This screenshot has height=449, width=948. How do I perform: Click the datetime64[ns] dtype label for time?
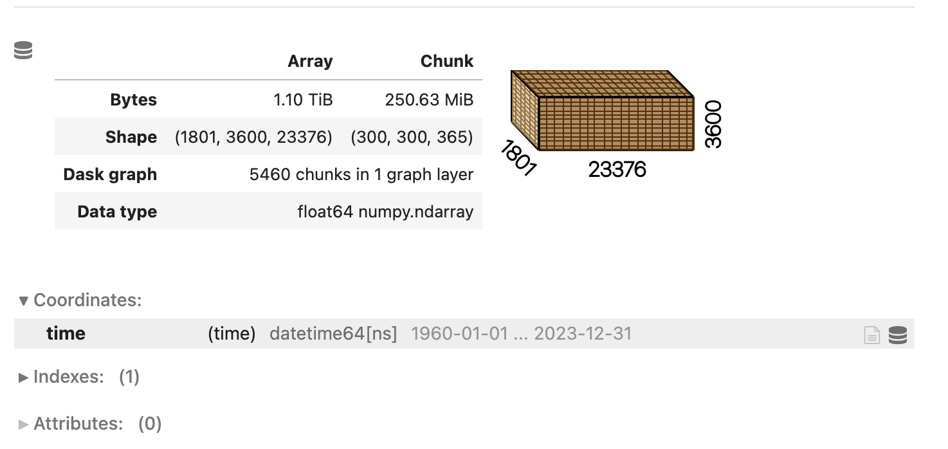pyautogui.click(x=333, y=333)
